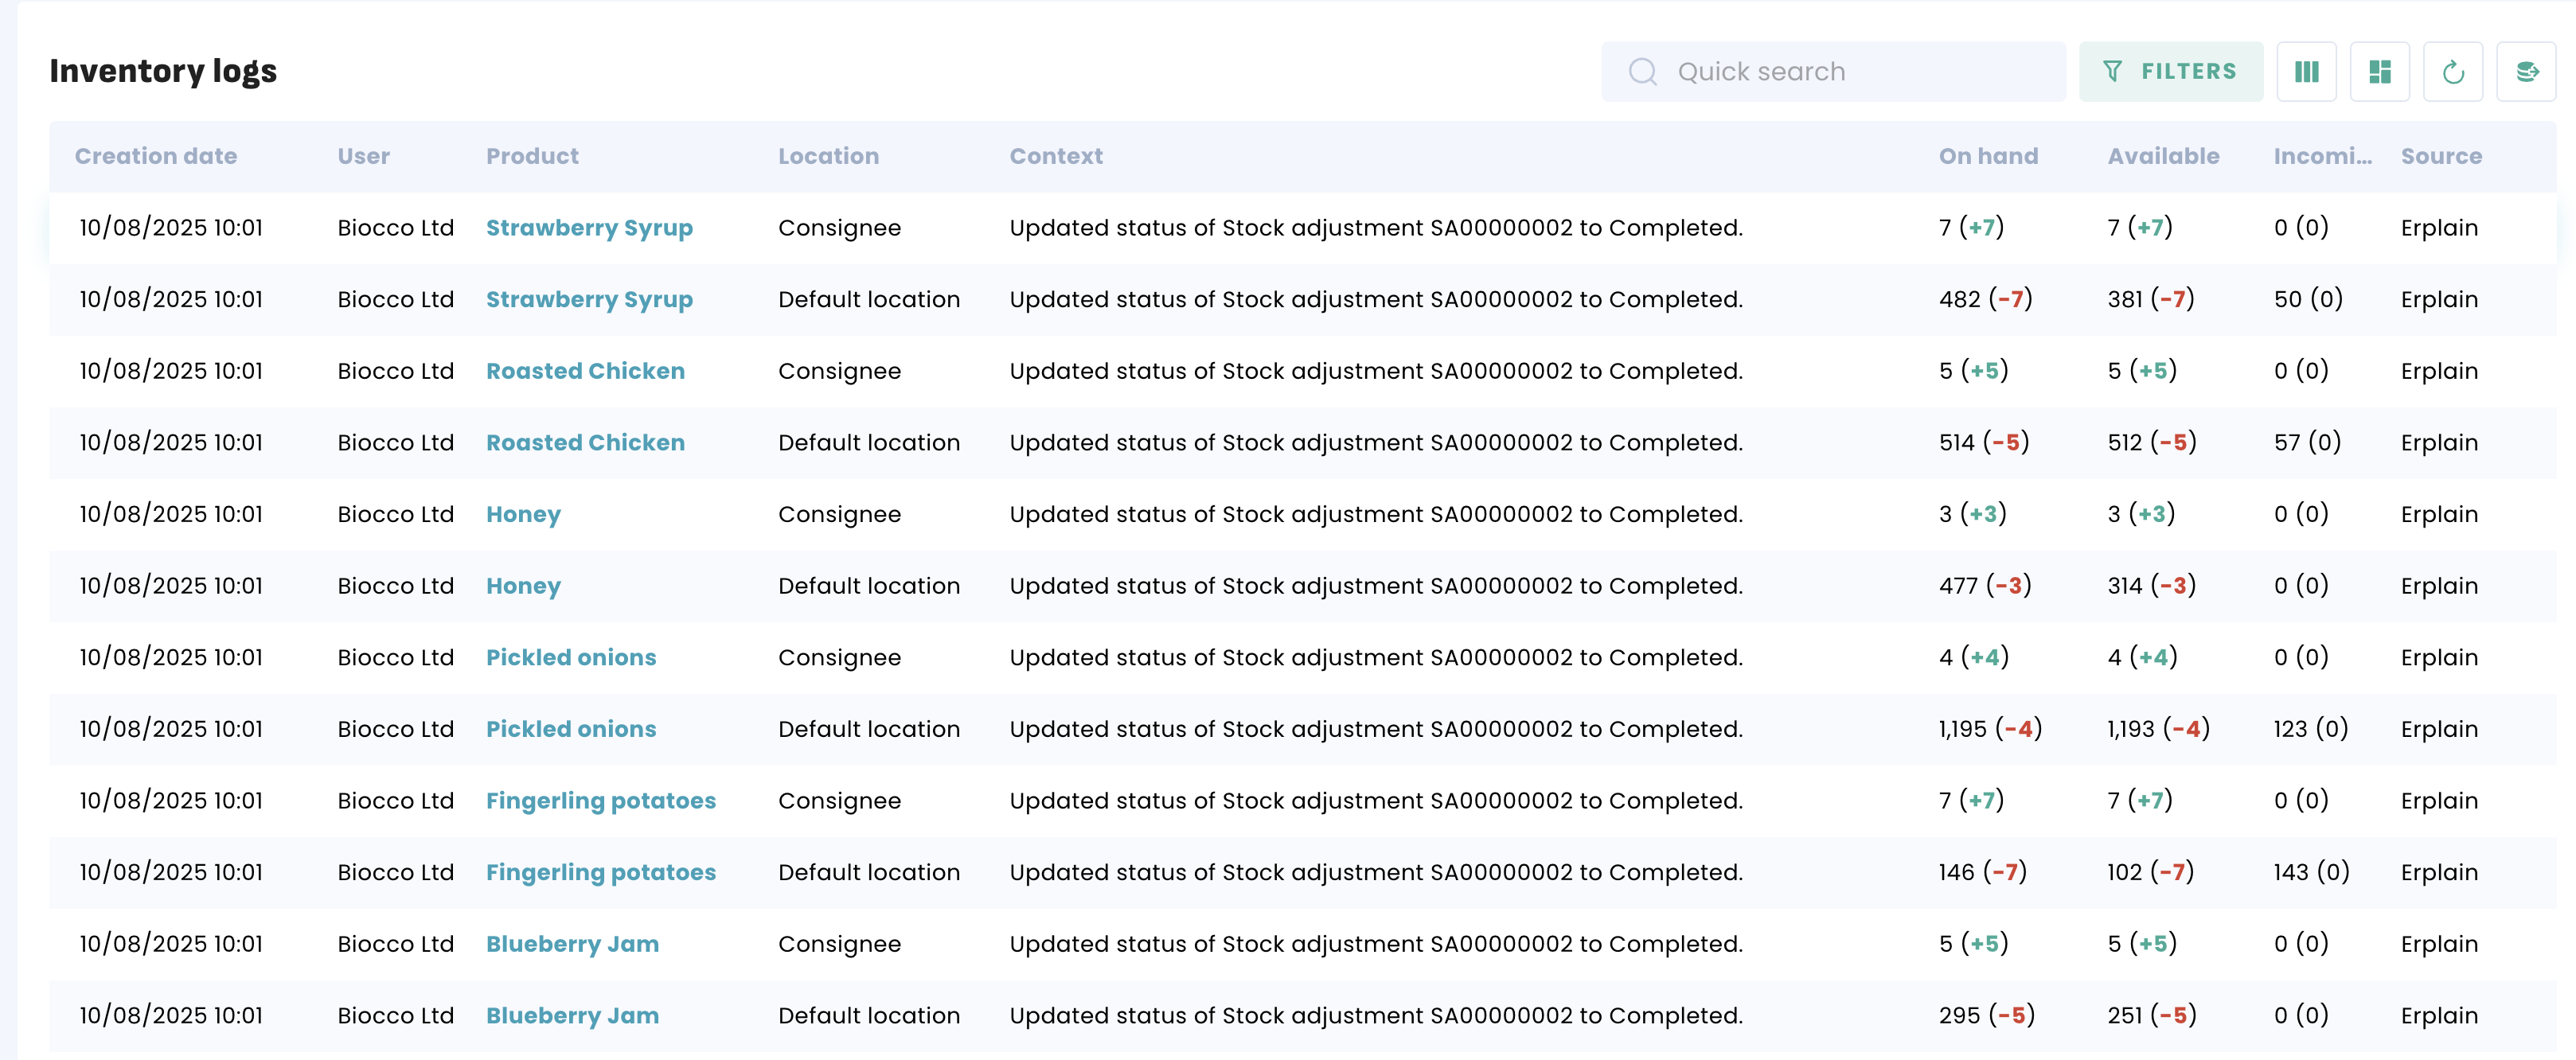Click the Location column header
The image size is (2576, 1060).
[x=828, y=156]
